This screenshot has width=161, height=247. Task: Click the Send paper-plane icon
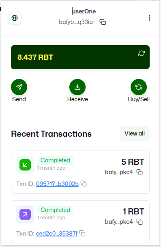point(19,87)
